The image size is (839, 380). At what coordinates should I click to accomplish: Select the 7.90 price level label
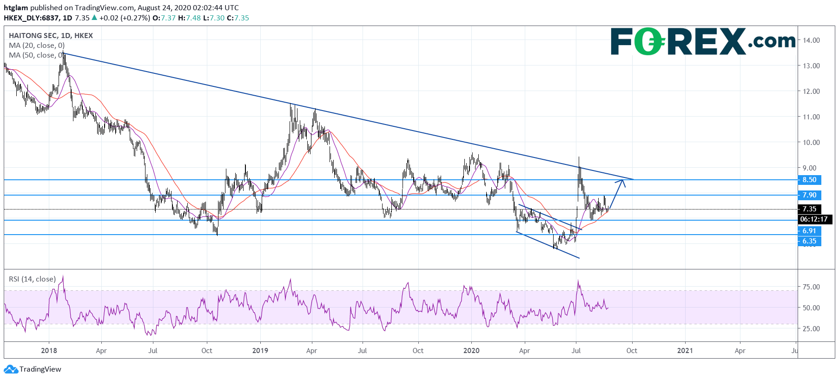pos(809,195)
